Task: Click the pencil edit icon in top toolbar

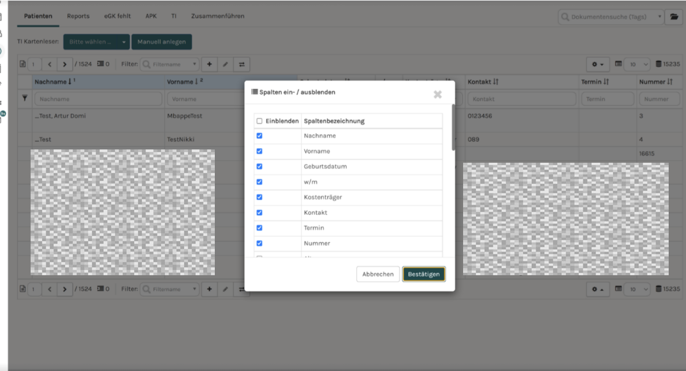Action: click(x=225, y=64)
